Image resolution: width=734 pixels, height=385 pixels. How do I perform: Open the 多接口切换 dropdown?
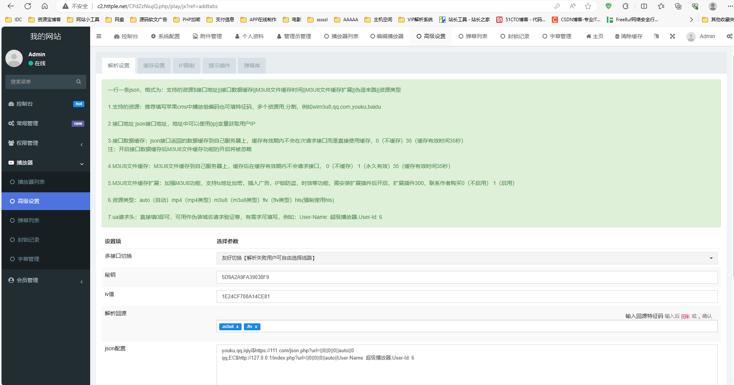[x=467, y=258]
